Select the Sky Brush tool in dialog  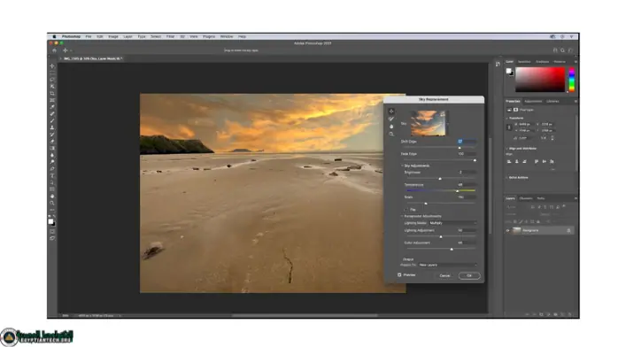coord(391,119)
